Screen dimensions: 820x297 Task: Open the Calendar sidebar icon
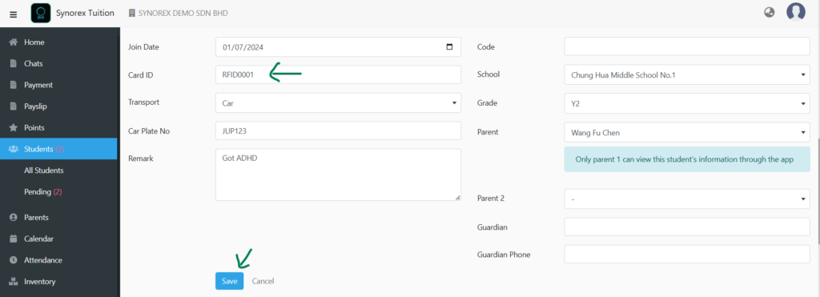tap(14, 239)
